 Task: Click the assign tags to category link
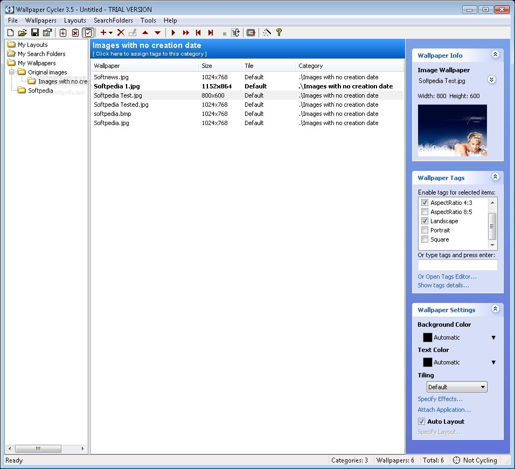(x=150, y=54)
